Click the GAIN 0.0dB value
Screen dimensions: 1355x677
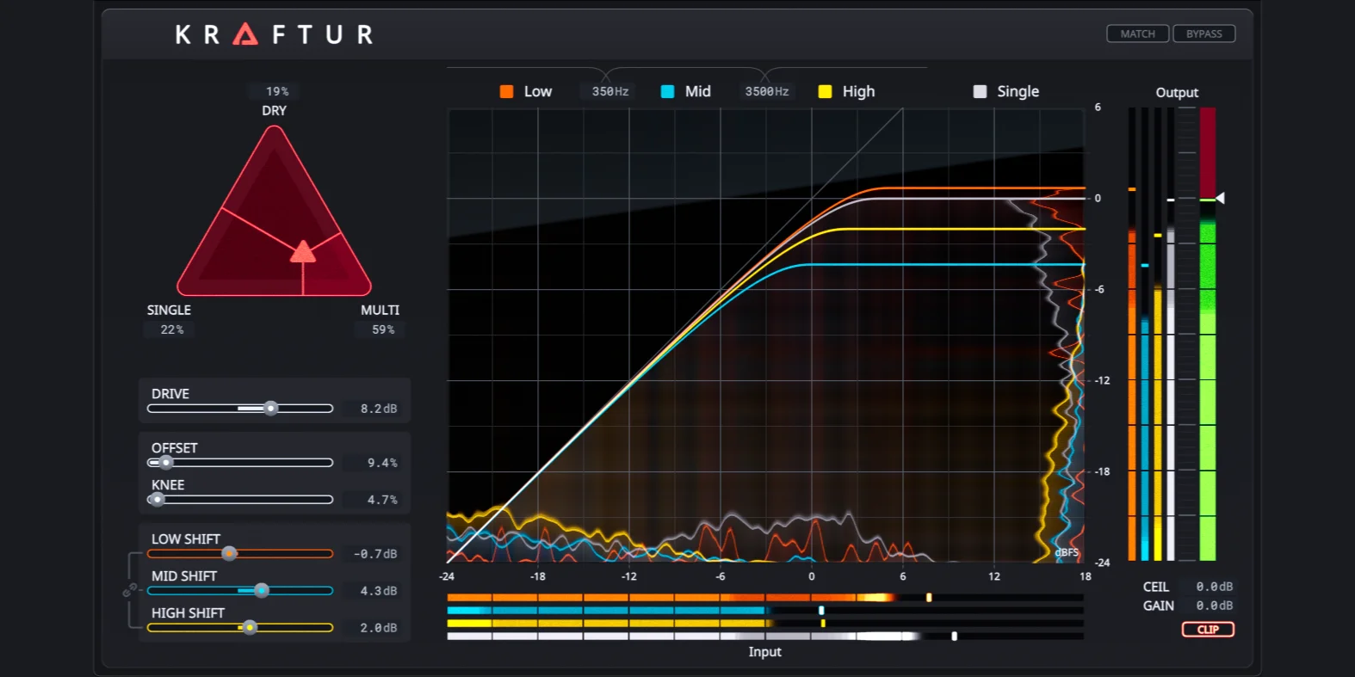pyautogui.click(x=1214, y=606)
